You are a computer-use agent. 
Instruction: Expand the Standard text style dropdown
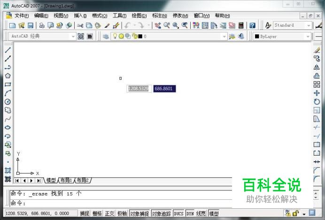pos(309,25)
